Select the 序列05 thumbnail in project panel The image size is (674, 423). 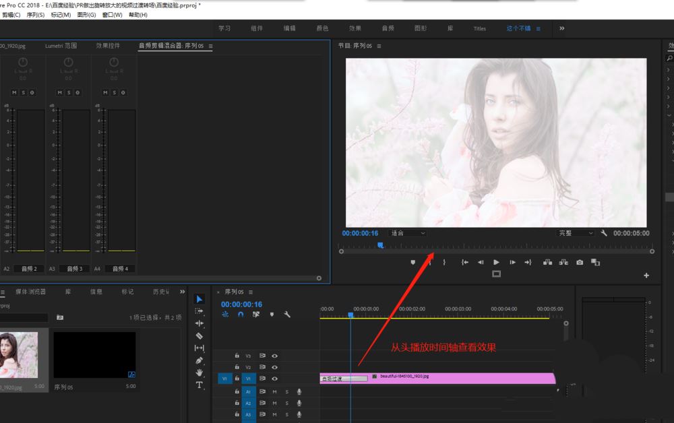click(94, 355)
